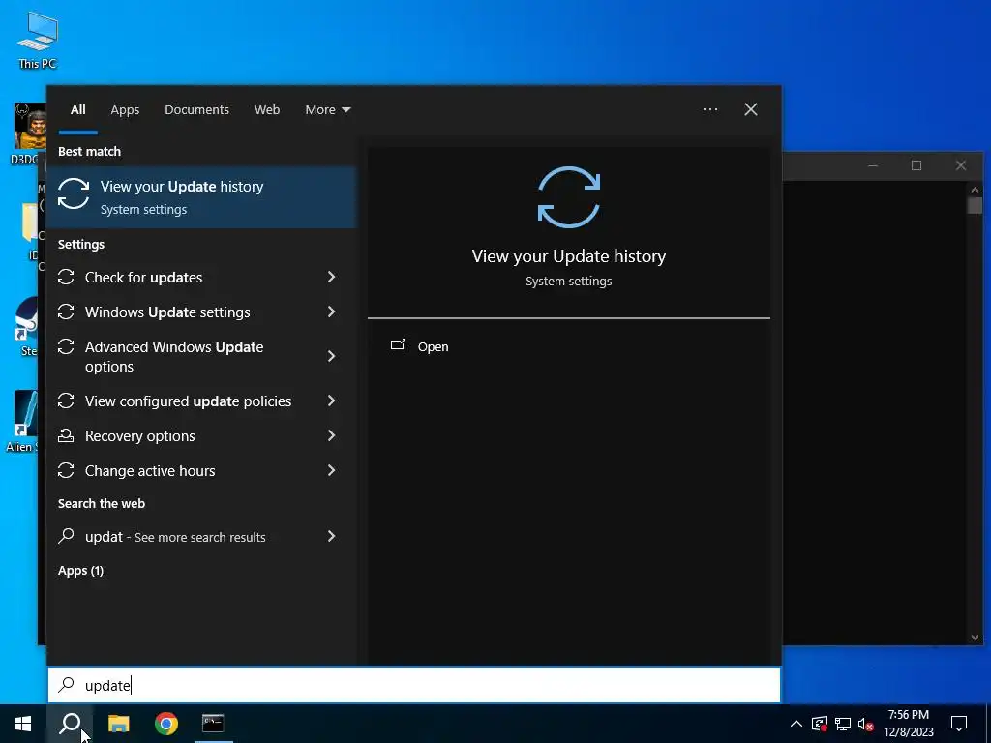Maximize the background console window

pos(916,165)
